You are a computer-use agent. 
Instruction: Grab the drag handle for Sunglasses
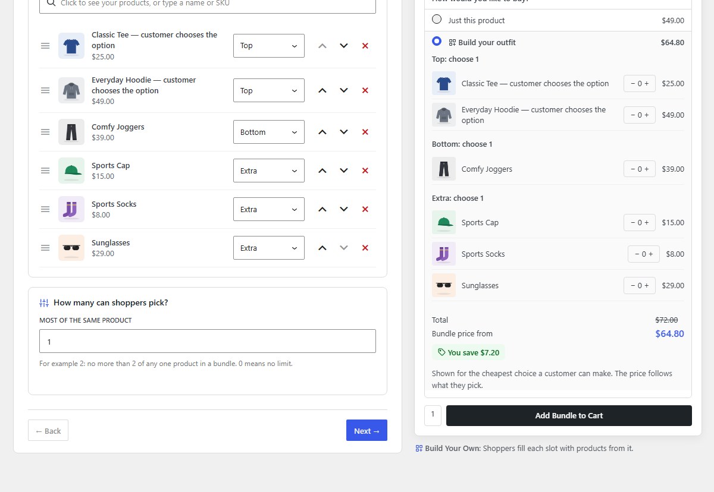tap(45, 248)
